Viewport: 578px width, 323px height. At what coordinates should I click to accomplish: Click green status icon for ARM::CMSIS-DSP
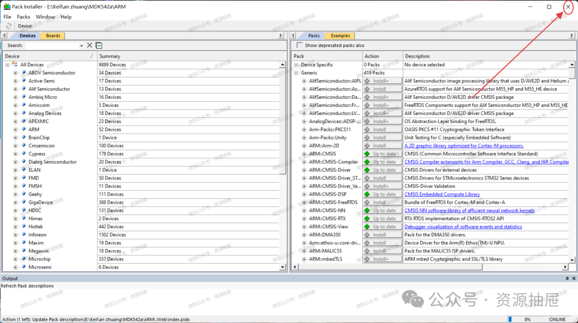tap(367, 194)
